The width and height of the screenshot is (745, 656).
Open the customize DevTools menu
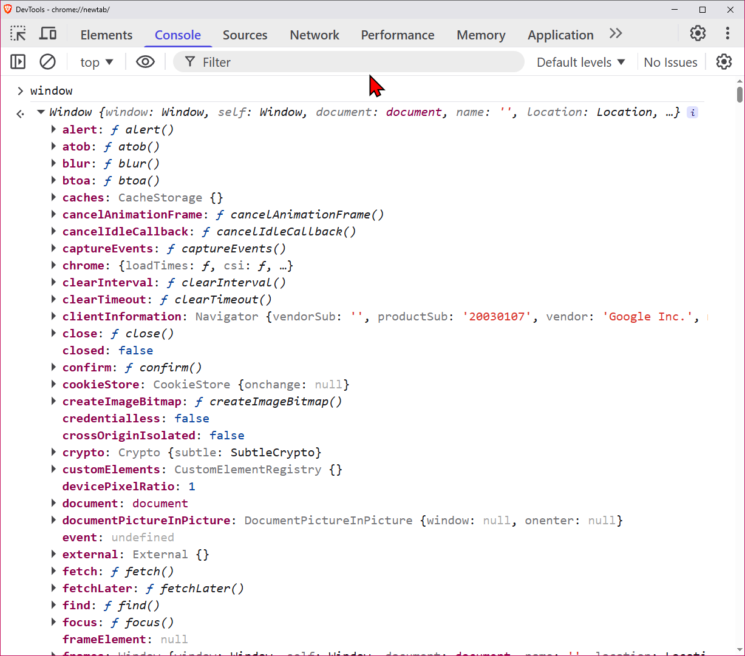[727, 34]
